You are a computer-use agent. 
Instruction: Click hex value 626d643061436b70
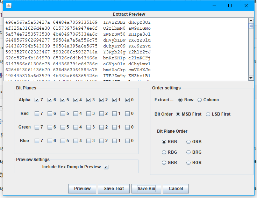click(x=28, y=70)
